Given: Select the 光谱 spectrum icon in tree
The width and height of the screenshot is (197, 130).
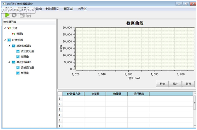Looking at the screenshot, I should coord(9,28).
